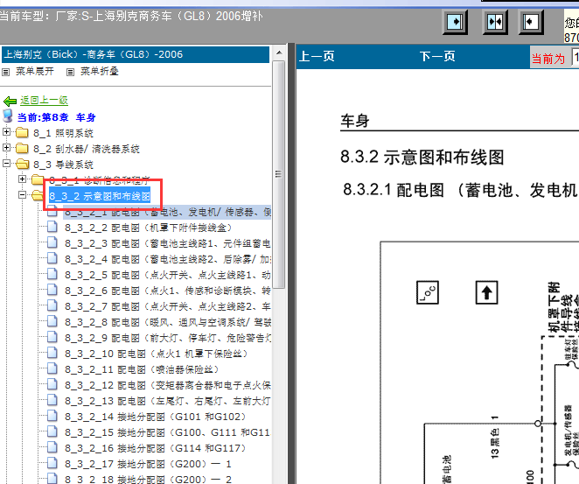Open 8_3_2_11 配电图(喷油器保险丝)
Image resolution: width=579 pixels, height=484 pixels.
[x=142, y=369]
